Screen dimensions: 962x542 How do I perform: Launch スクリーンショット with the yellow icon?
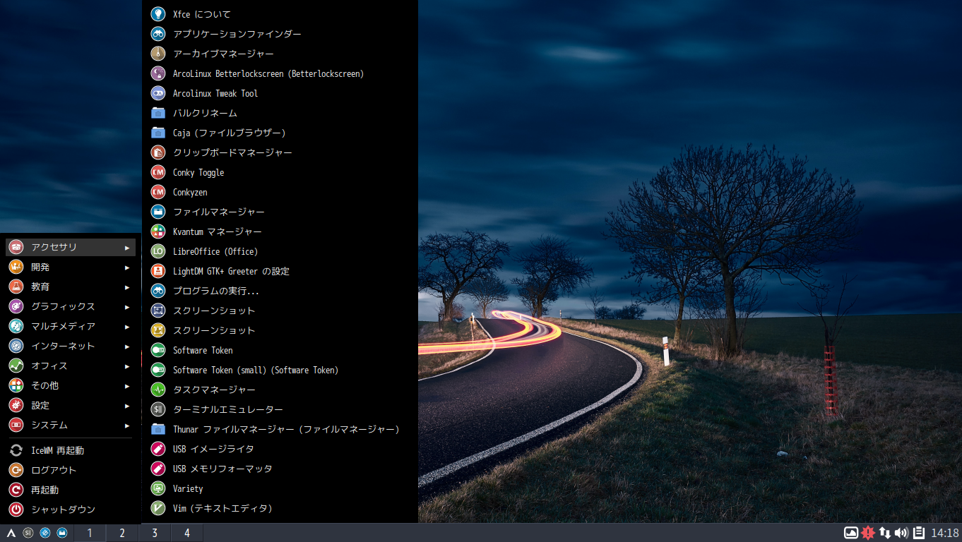[x=280, y=330]
